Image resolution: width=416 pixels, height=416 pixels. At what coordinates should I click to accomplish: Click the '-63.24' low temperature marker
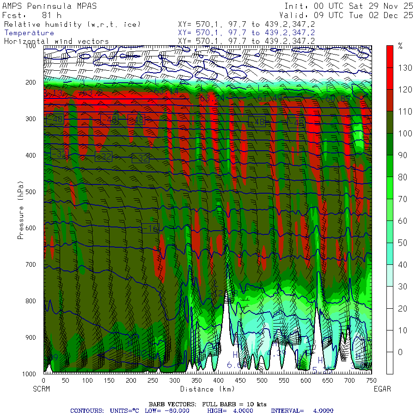point(212,98)
